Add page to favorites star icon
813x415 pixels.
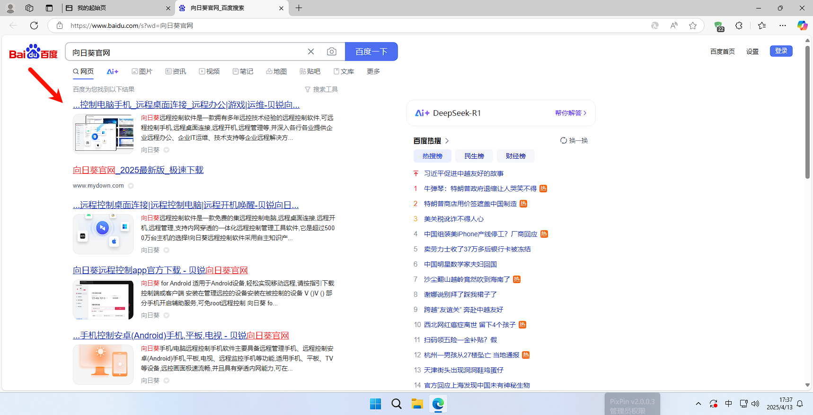(693, 26)
